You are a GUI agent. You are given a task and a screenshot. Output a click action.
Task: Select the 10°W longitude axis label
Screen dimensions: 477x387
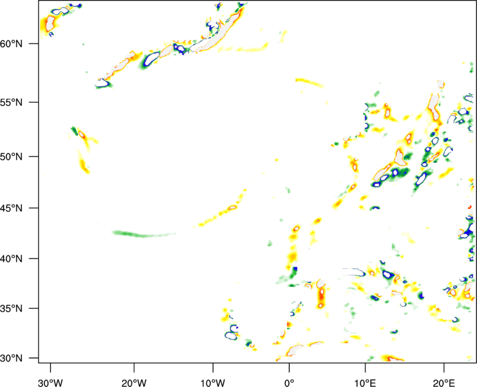click(213, 383)
